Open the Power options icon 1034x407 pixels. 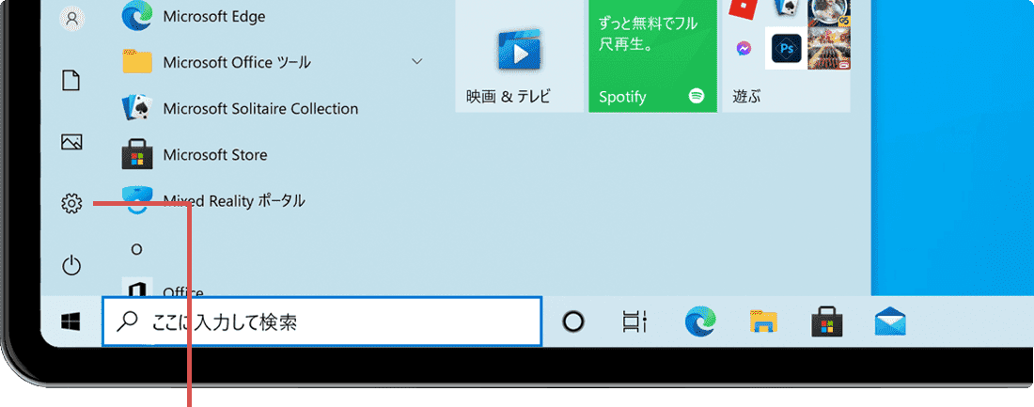(71, 266)
